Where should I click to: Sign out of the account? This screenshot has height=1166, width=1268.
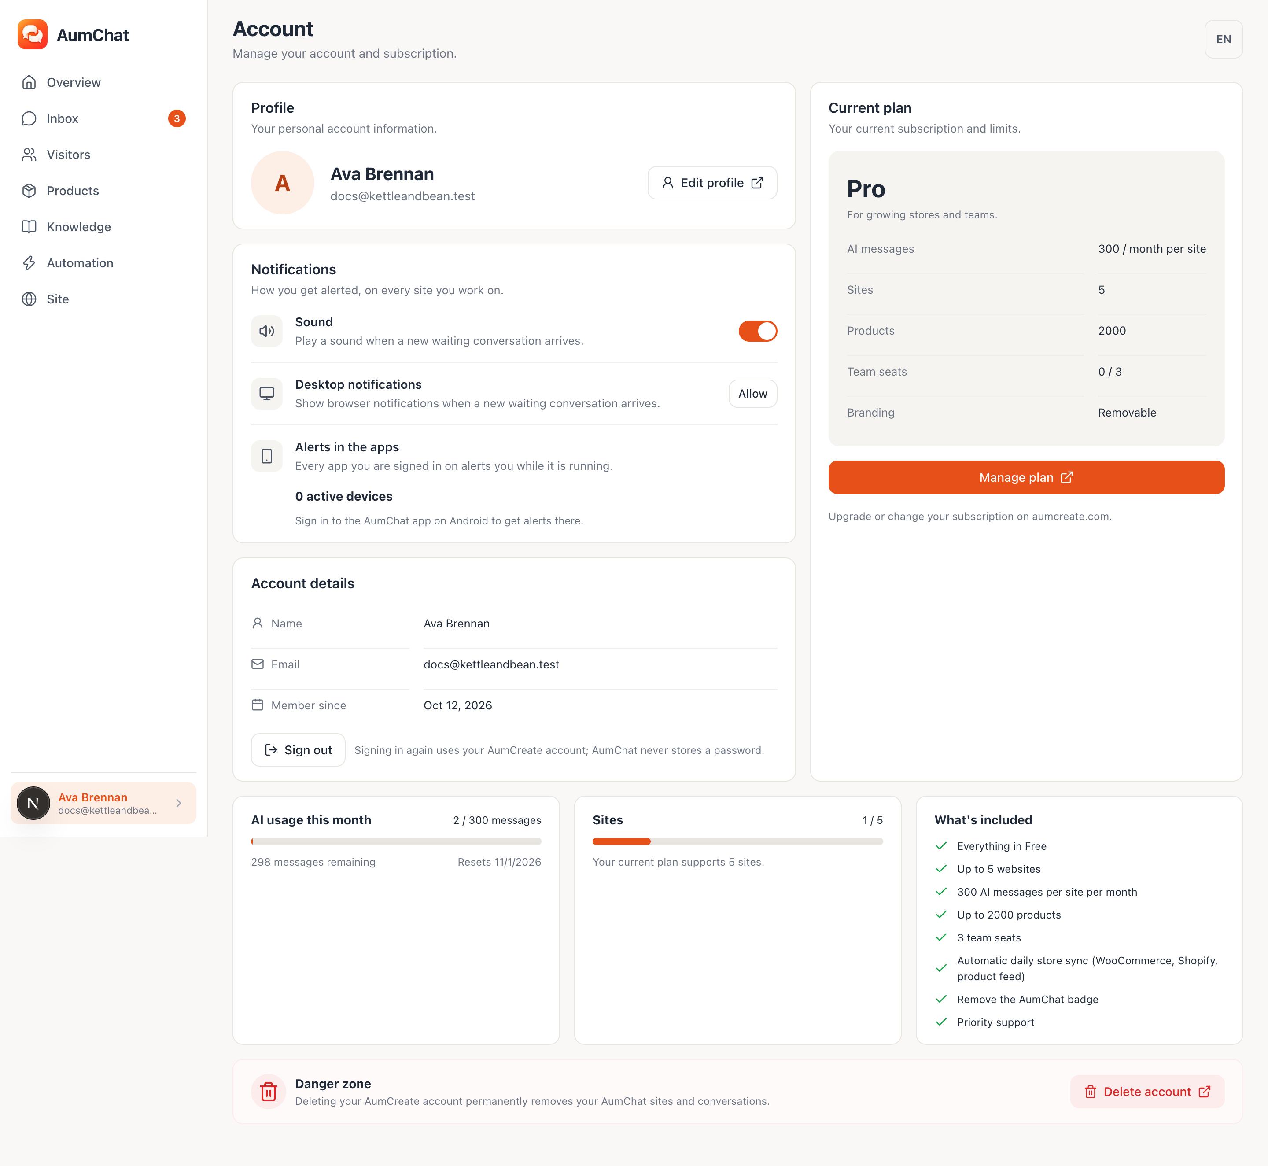pos(298,750)
